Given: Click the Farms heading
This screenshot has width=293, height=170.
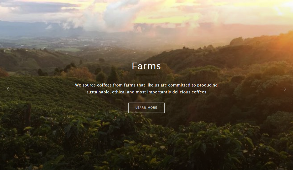Looking at the screenshot, I should click(x=146, y=66).
